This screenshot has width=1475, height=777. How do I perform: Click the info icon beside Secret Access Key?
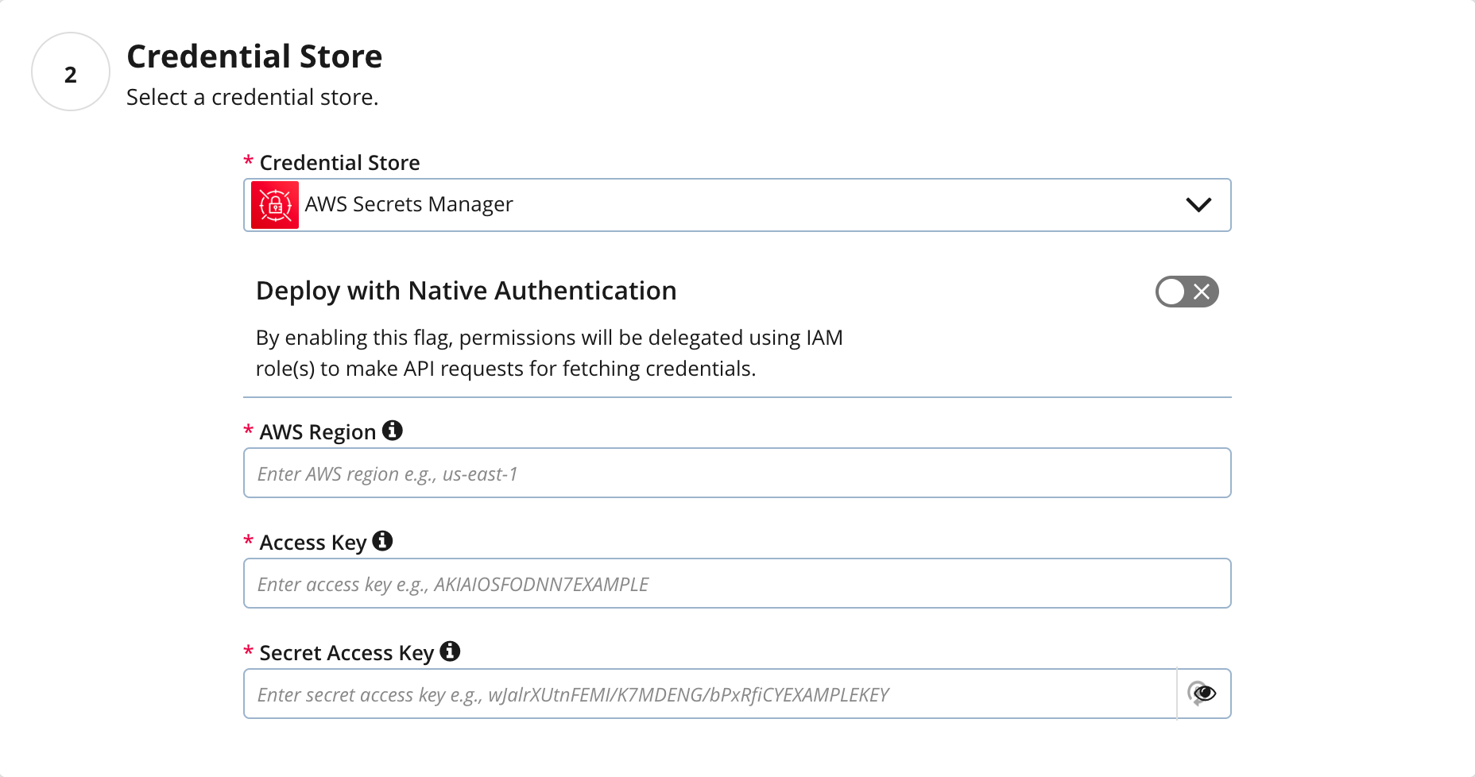pyautogui.click(x=451, y=651)
